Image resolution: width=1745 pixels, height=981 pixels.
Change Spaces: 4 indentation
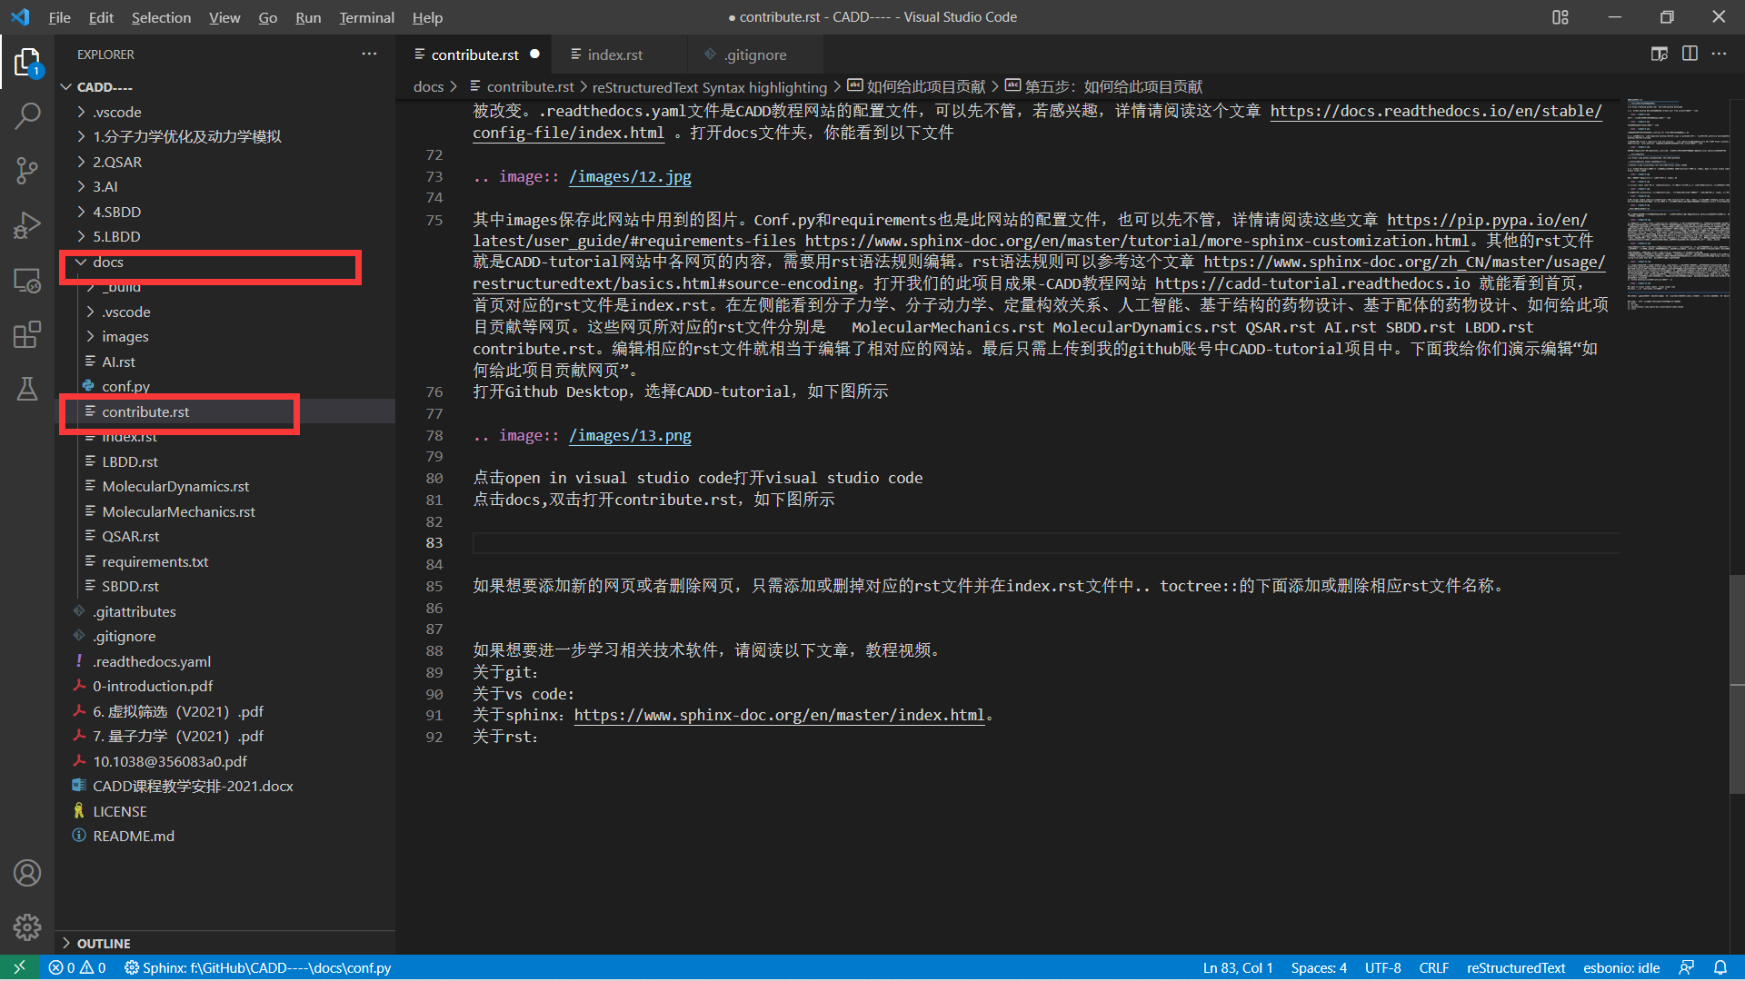pos(1319,967)
